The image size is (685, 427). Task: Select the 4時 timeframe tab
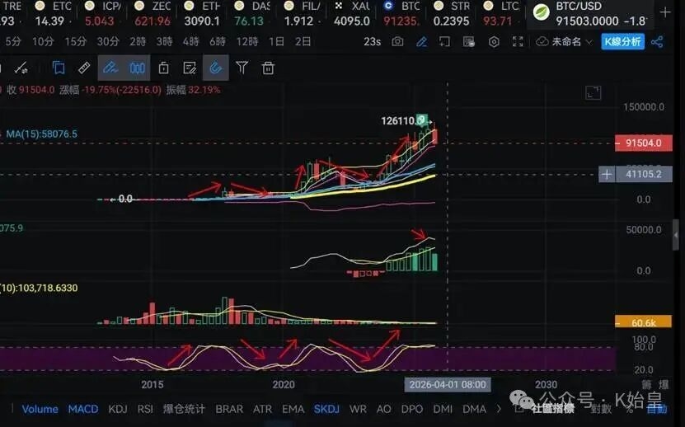[190, 41]
